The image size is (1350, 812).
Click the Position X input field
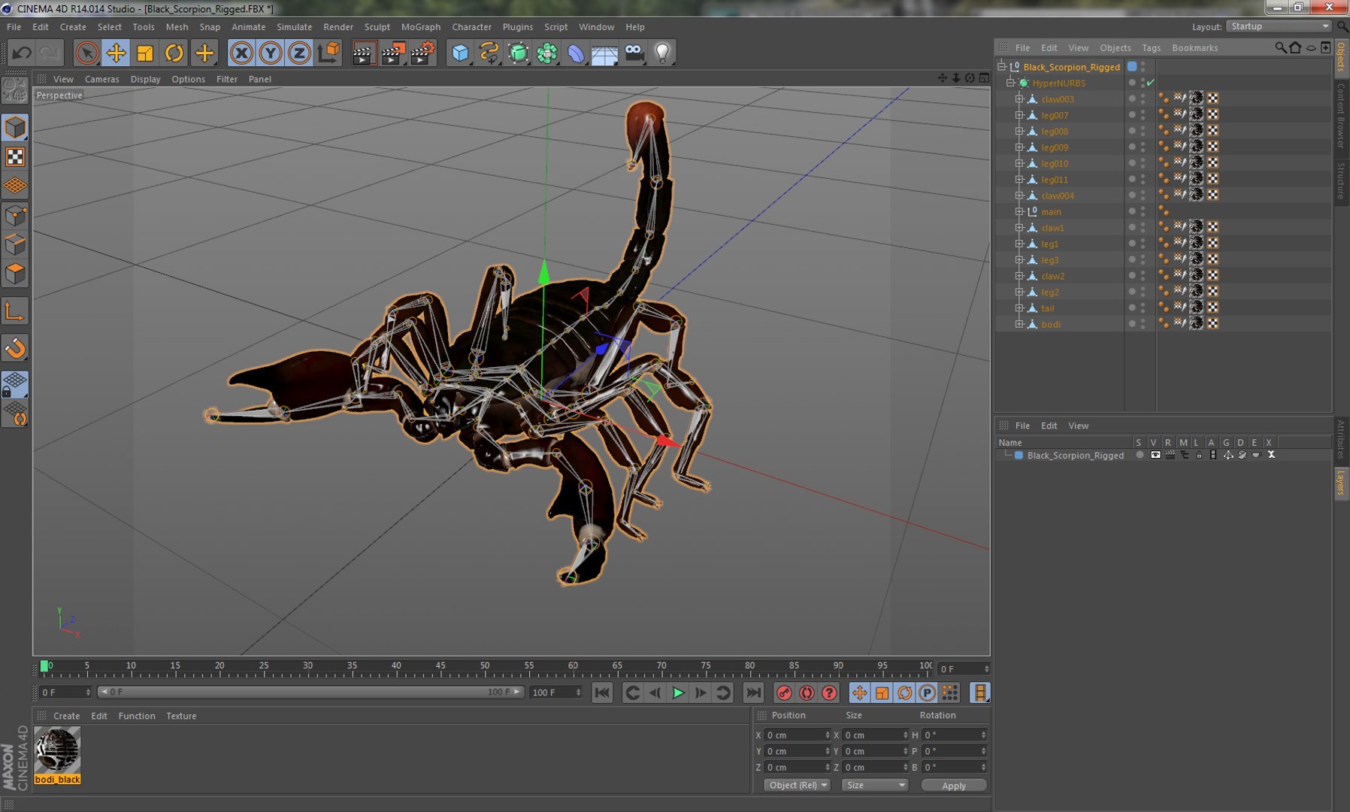click(x=797, y=735)
